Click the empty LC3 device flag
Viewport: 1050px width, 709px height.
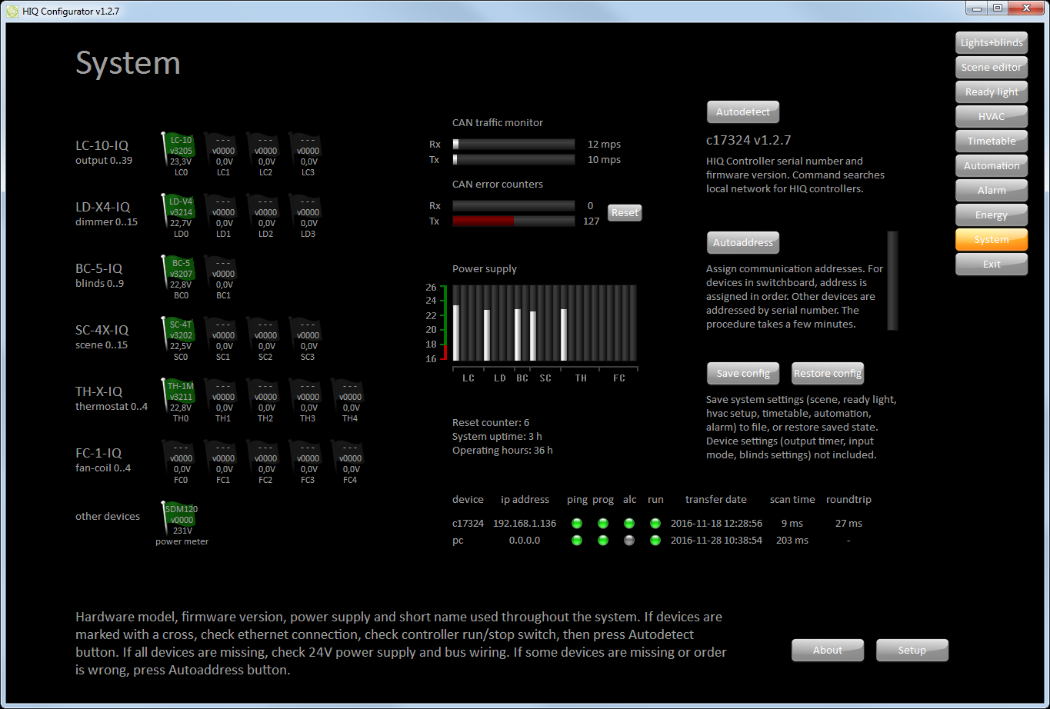click(308, 151)
